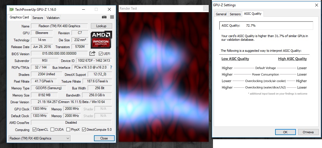Image resolution: width=322 pixels, height=148 pixels.
Task: Click the Revision value C7
Action: coord(80,33)
